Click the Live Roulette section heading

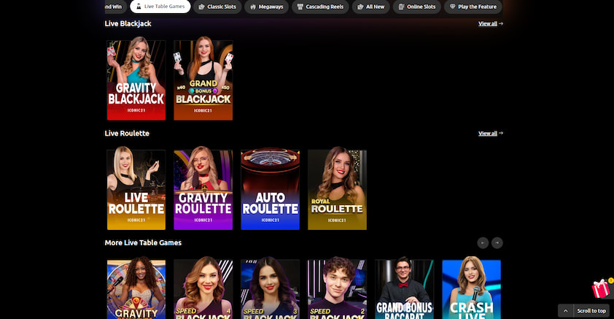pos(127,134)
